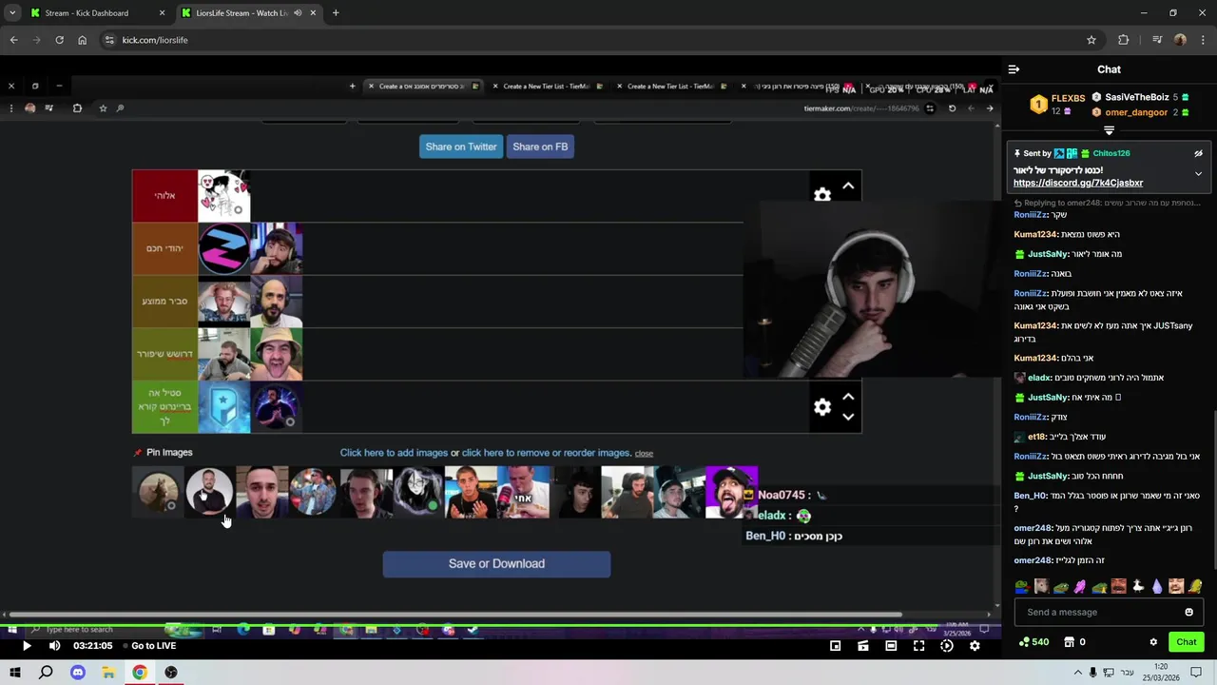Click Share on FB button
The width and height of the screenshot is (1217, 685).
(x=540, y=147)
